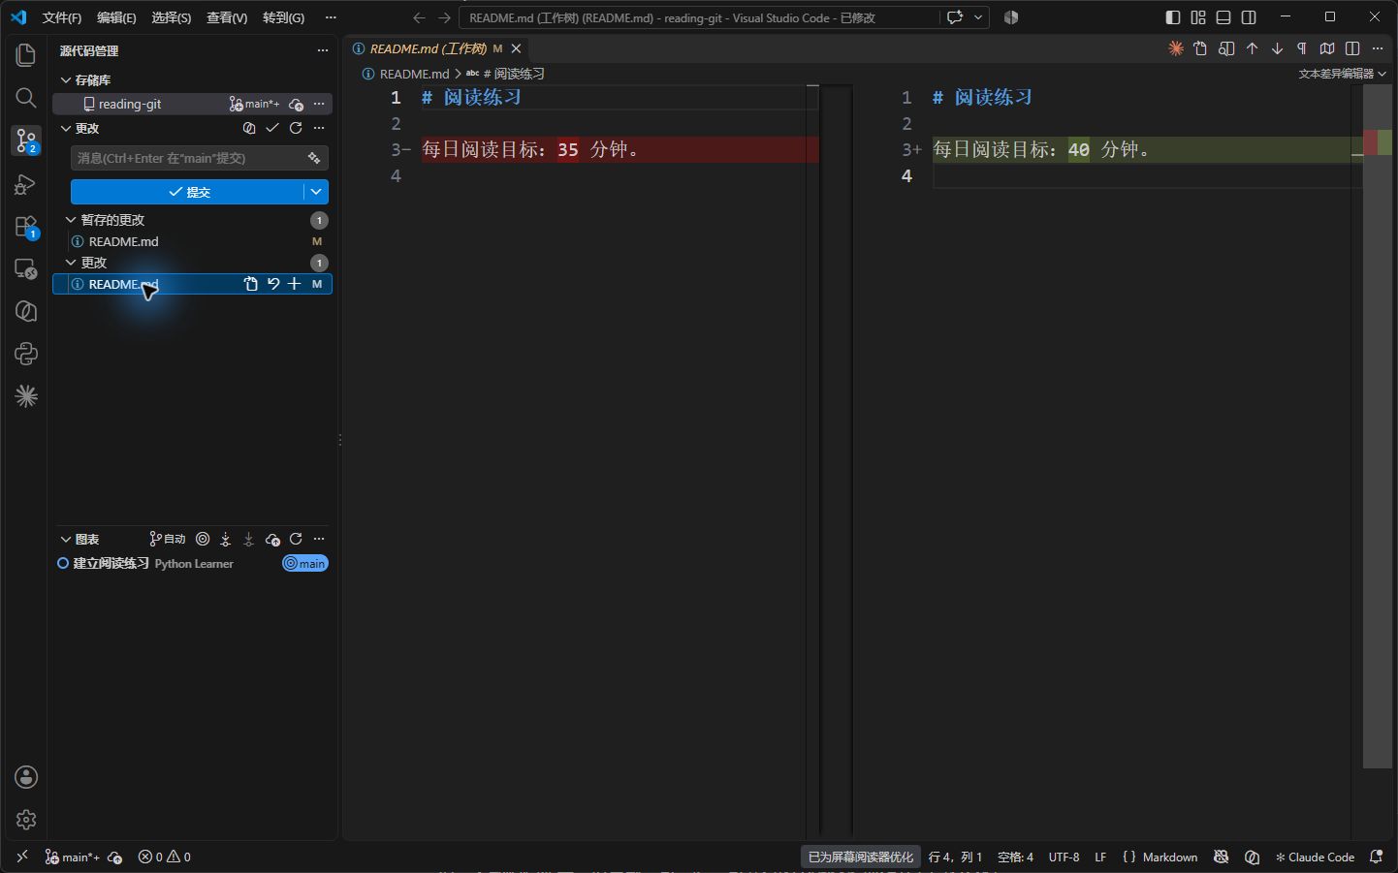Open the Manage gear in the activity bar
1398x873 pixels.
click(26, 820)
